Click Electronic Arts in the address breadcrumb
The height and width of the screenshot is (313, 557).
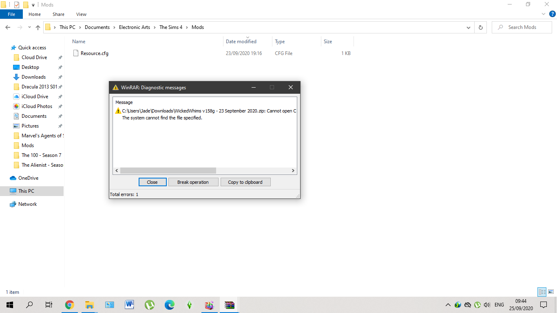pyautogui.click(x=135, y=27)
